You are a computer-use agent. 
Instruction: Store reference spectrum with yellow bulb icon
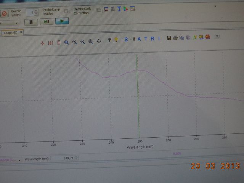(x=116, y=40)
